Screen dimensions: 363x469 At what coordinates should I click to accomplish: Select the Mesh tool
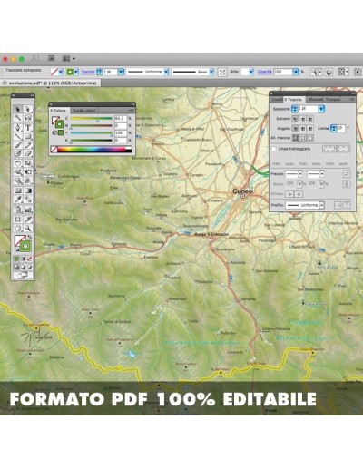18,191
